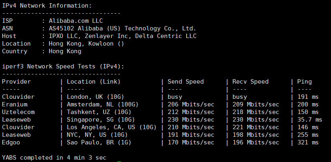This screenshot has width=331, height=162.
Task: Click the "YABS completed" status line
Action: pos(54,158)
